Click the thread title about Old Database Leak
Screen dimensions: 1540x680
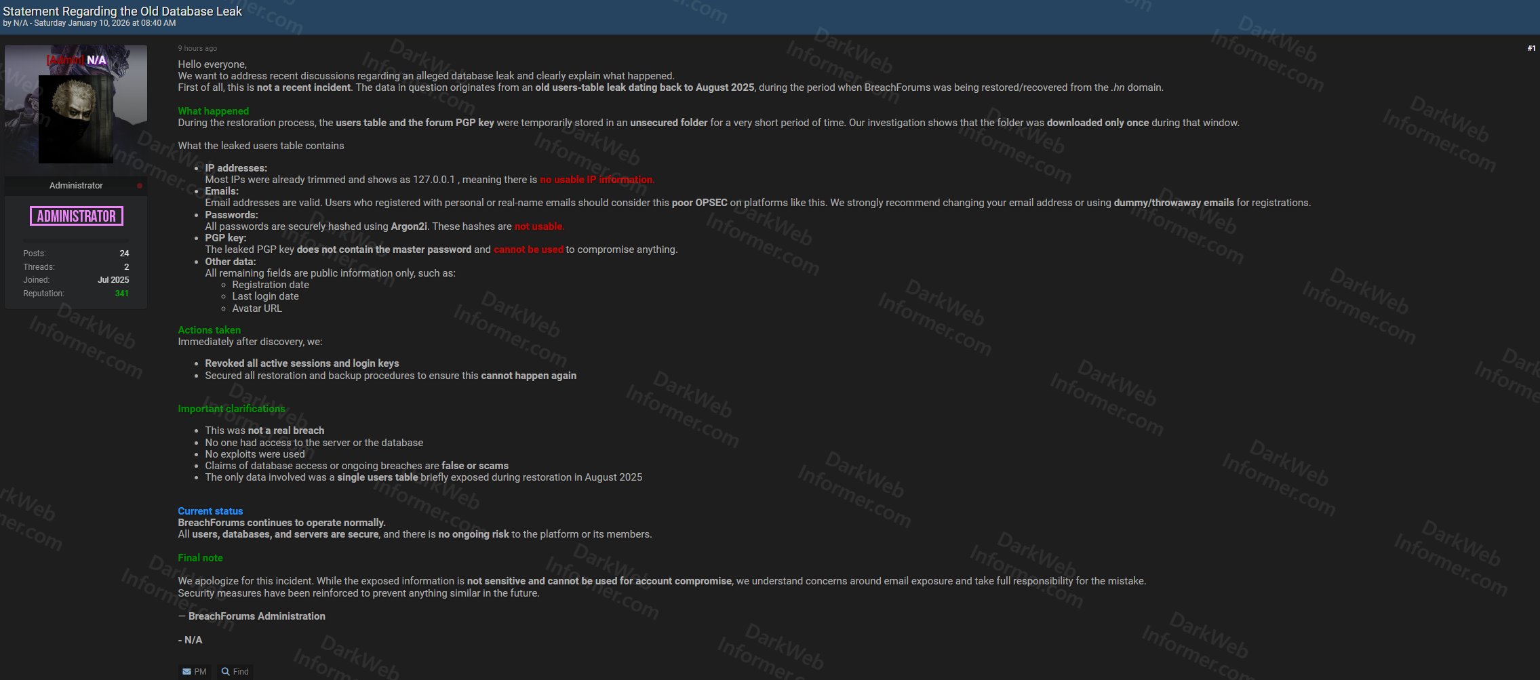pyautogui.click(x=122, y=11)
